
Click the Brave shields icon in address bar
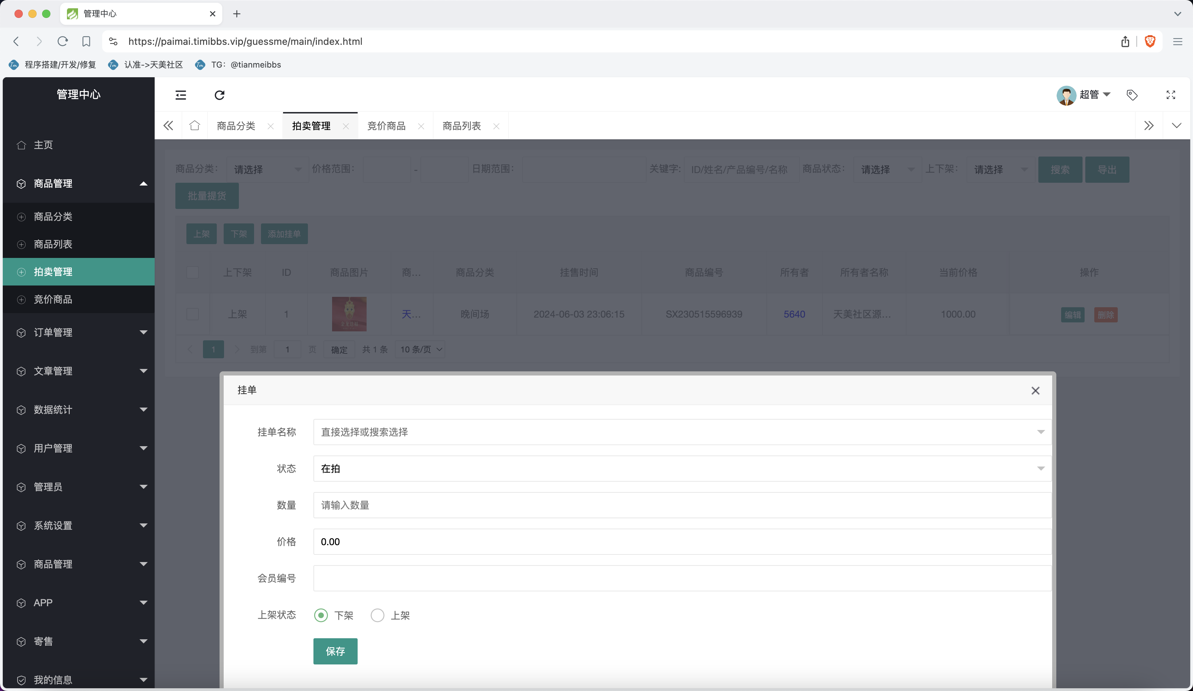tap(1150, 42)
